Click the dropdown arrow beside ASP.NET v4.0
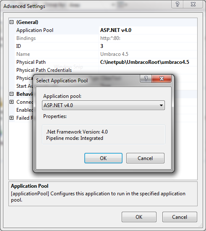The image size is (206, 231). point(161,105)
